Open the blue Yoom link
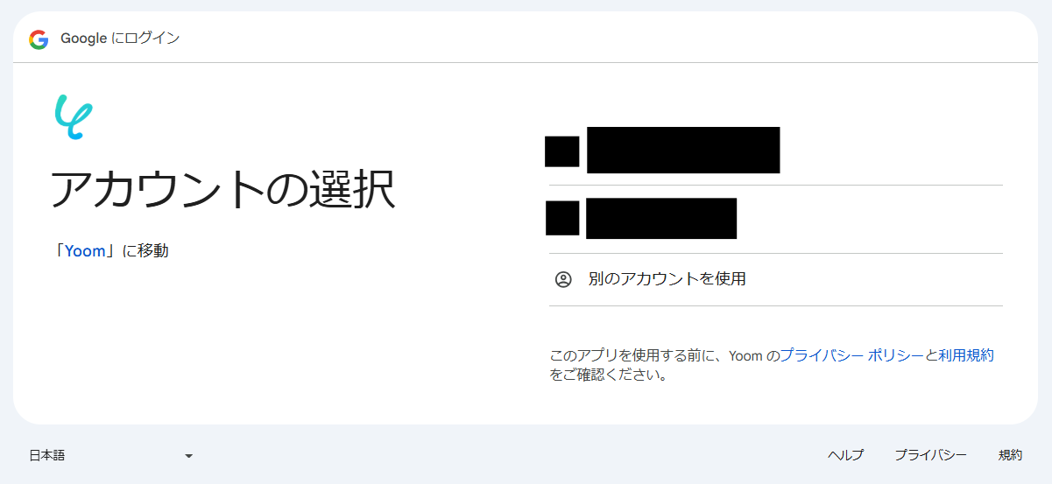This screenshot has width=1052, height=484. pyautogui.click(x=85, y=251)
